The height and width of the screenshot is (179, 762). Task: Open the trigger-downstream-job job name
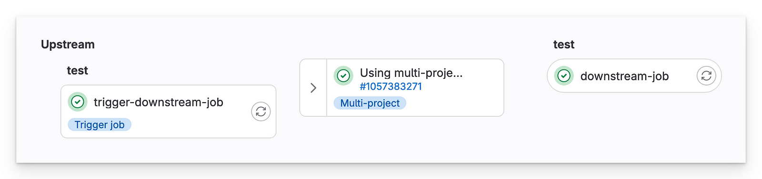(x=159, y=102)
